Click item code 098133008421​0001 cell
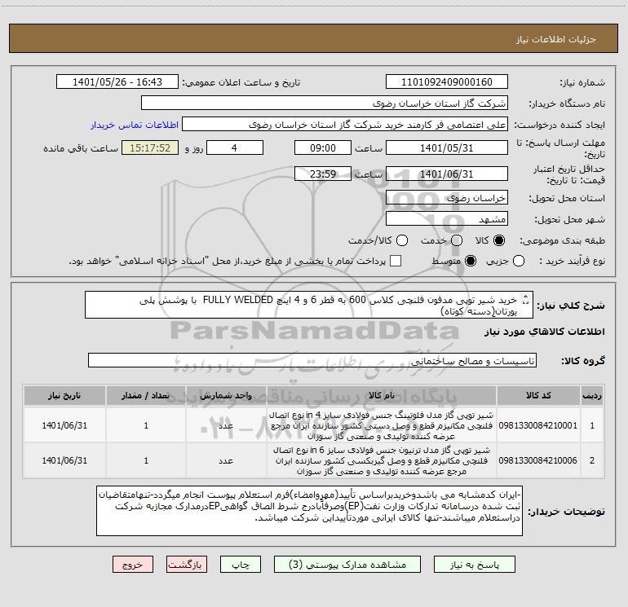The width and height of the screenshot is (628, 607). (x=538, y=425)
